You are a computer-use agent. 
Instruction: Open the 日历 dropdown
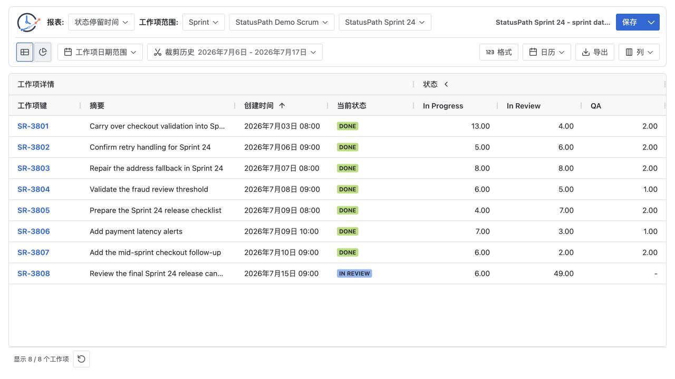[547, 52]
